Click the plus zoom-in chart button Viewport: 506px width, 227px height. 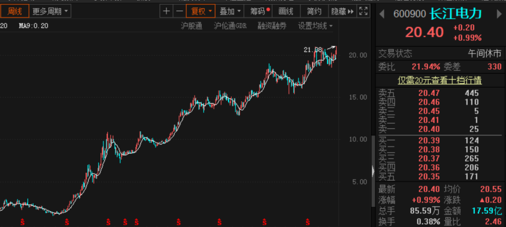166,11
